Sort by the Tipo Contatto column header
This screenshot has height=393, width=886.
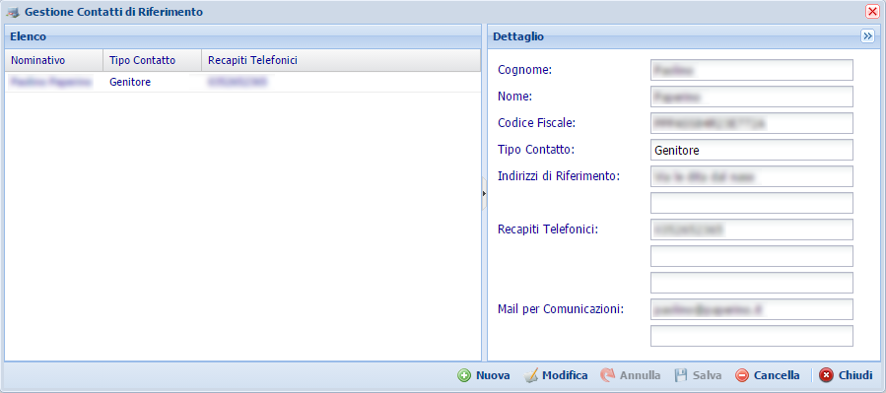[152, 60]
